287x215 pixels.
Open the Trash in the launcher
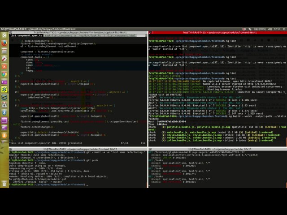4,184
